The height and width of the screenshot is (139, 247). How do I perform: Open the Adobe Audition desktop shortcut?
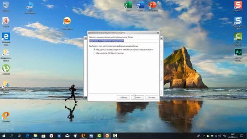[238, 54]
